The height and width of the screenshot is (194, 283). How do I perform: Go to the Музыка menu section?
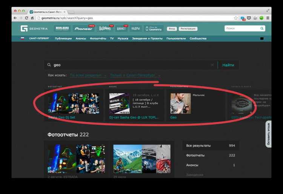click(123, 38)
